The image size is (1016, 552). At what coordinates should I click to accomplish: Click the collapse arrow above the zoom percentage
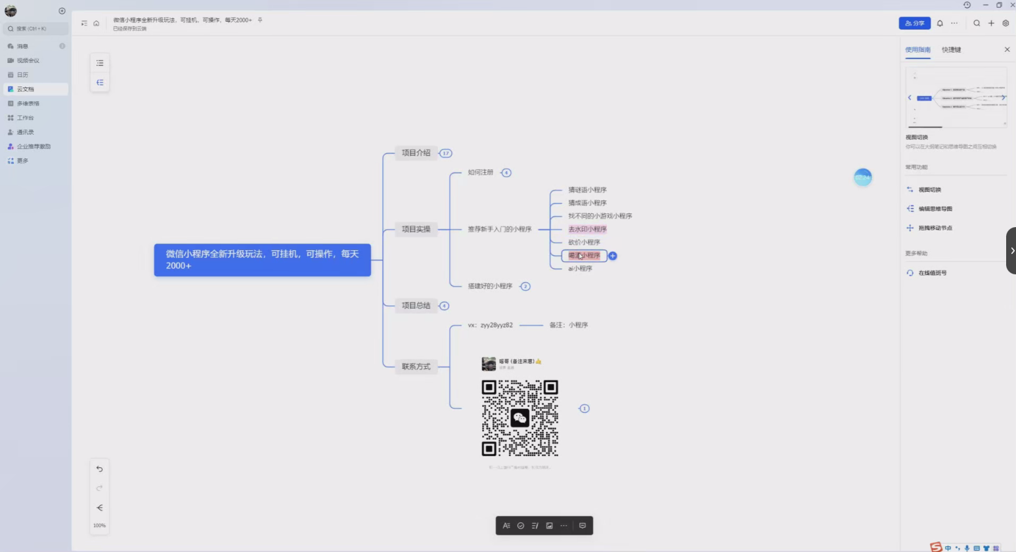pyautogui.click(x=100, y=508)
